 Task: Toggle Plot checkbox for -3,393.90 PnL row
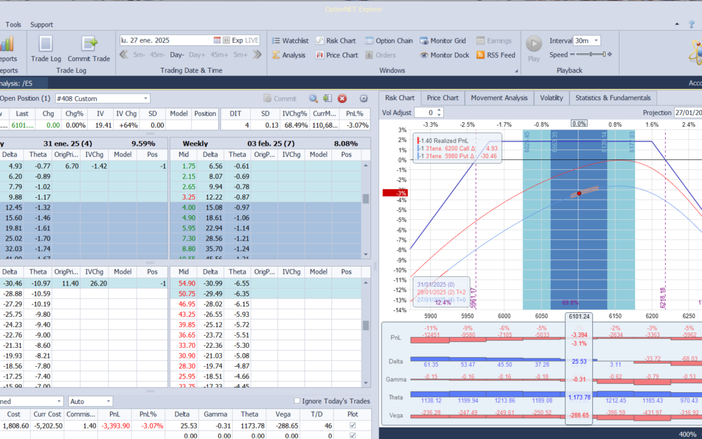(352, 425)
